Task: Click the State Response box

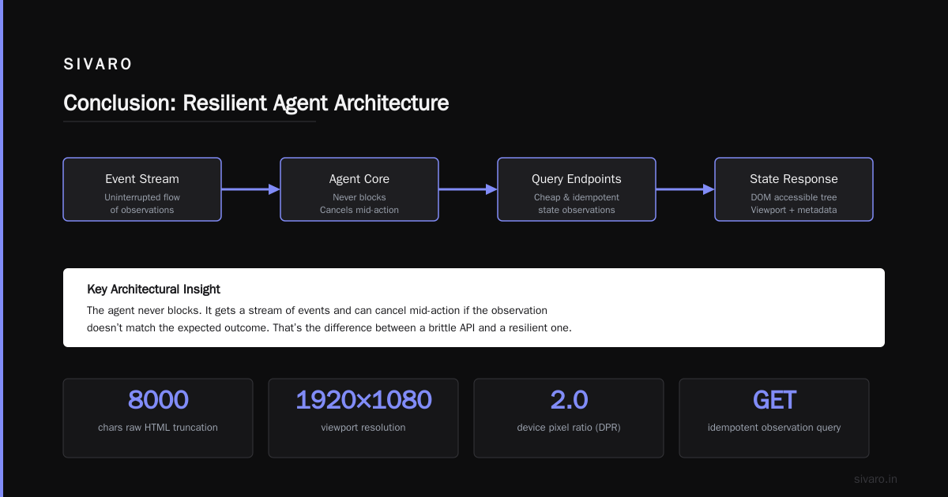Action: (x=794, y=189)
